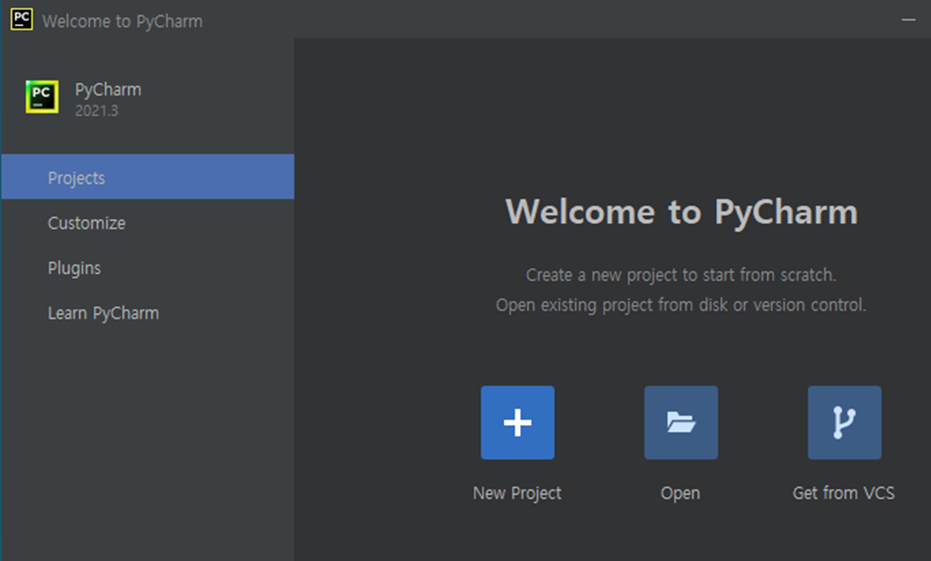The height and width of the screenshot is (561, 931).
Task: Switch to the Plugins section
Action: point(147,268)
